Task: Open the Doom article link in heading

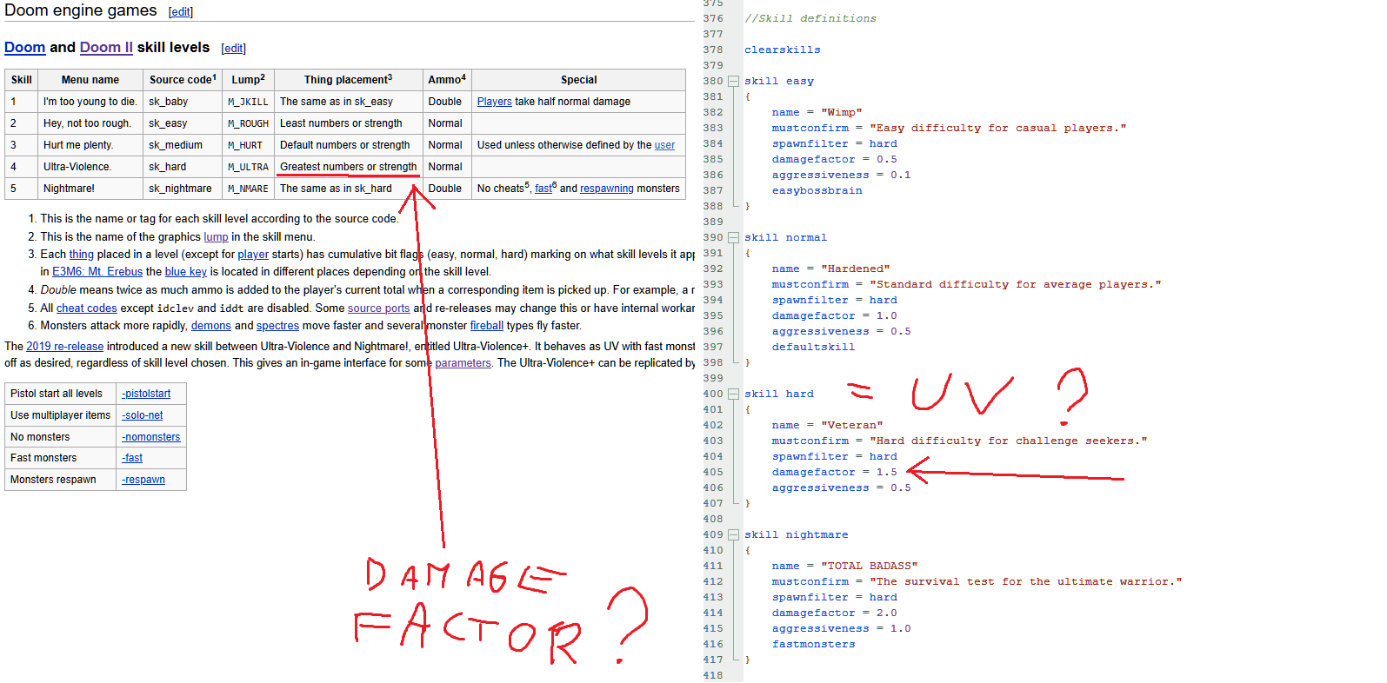Action: click(24, 48)
